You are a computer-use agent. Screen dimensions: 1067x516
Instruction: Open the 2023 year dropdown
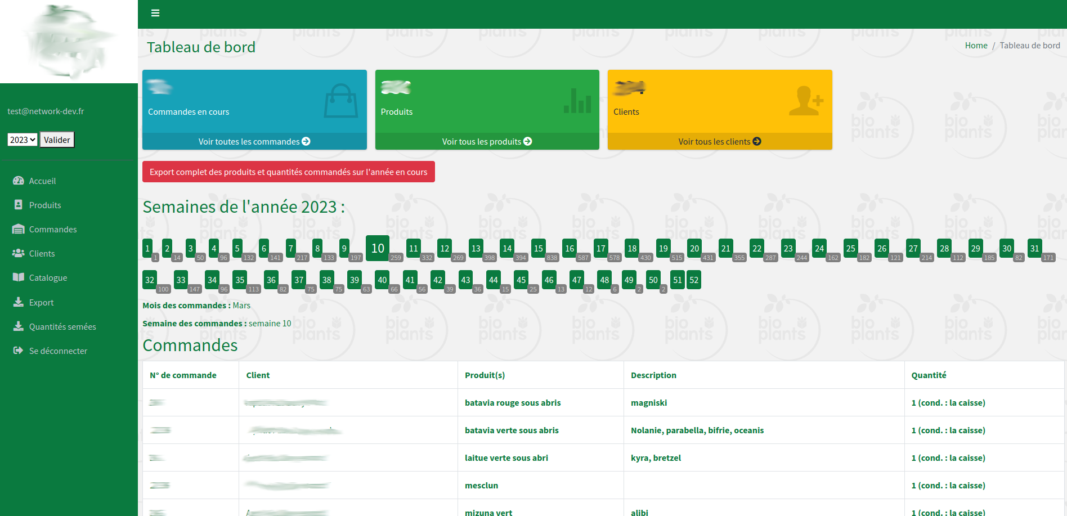pos(23,140)
